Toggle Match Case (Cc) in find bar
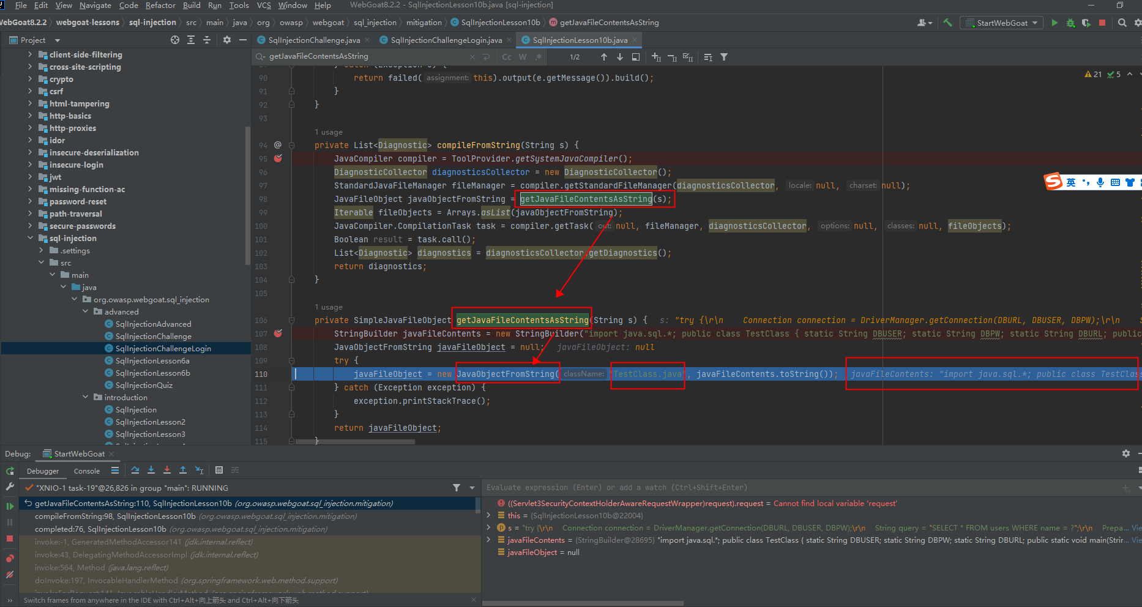Viewport: 1142px width, 607px height. pos(507,57)
